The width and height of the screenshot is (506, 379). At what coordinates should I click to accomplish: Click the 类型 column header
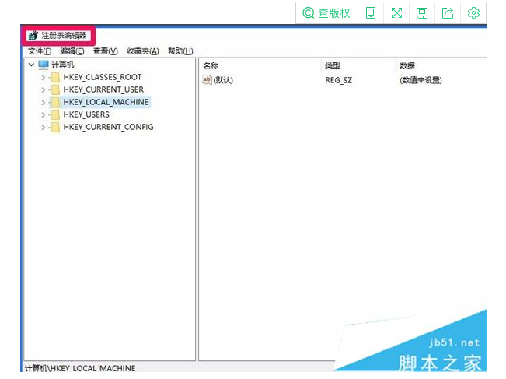(333, 66)
